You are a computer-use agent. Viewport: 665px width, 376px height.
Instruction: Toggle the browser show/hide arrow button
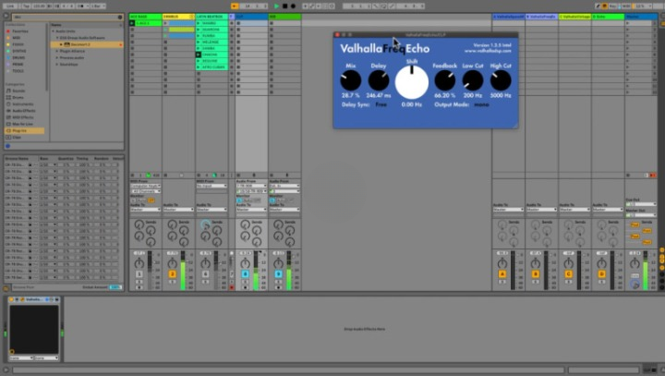tap(6, 16)
